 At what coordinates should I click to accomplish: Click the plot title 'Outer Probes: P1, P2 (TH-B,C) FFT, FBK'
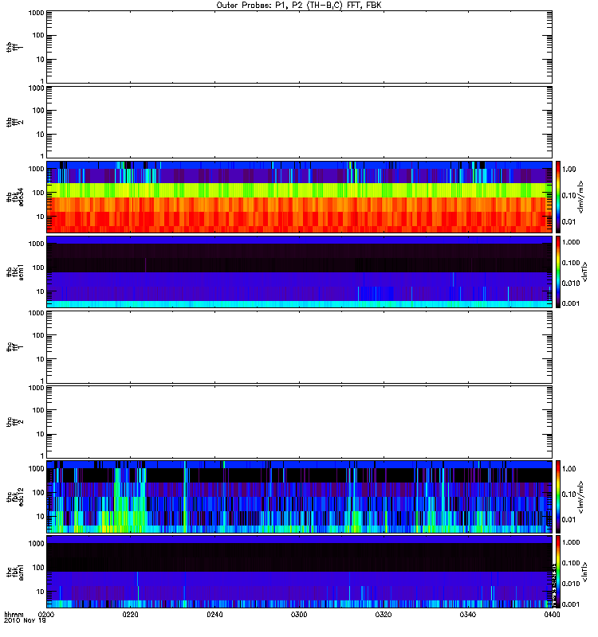pos(299,6)
